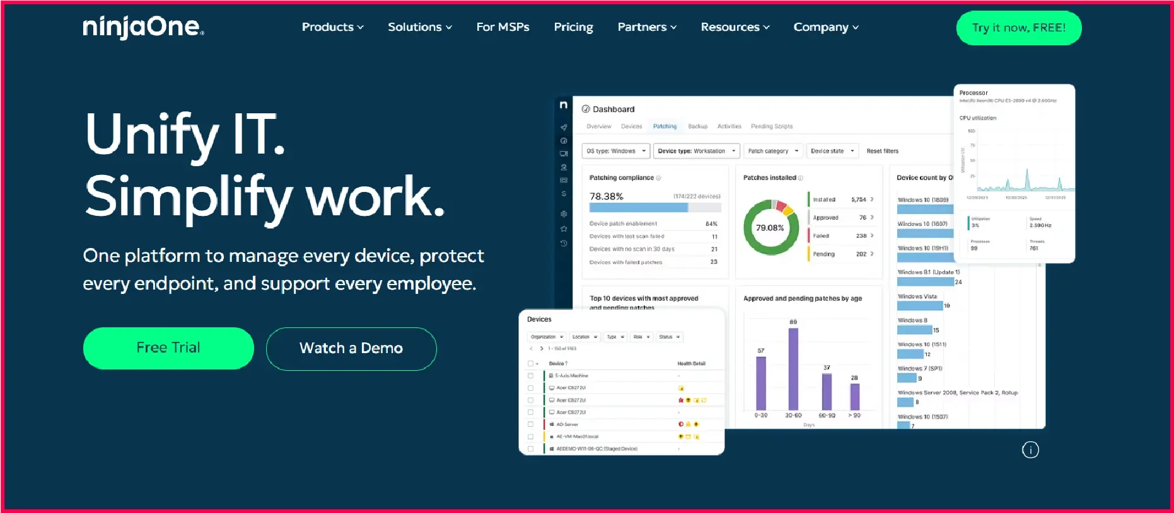The image size is (1174, 513).
Task: Open the Patch category dropdown
Action: coord(772,151)
